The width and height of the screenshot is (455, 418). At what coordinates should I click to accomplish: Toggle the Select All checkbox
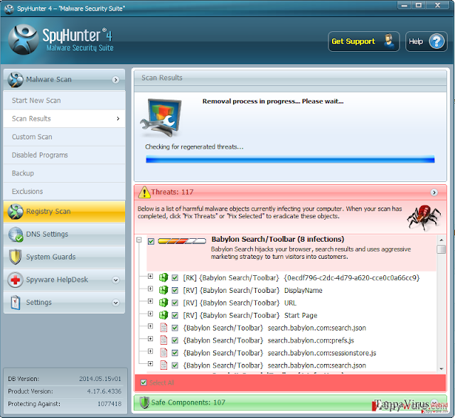(144, 382)
